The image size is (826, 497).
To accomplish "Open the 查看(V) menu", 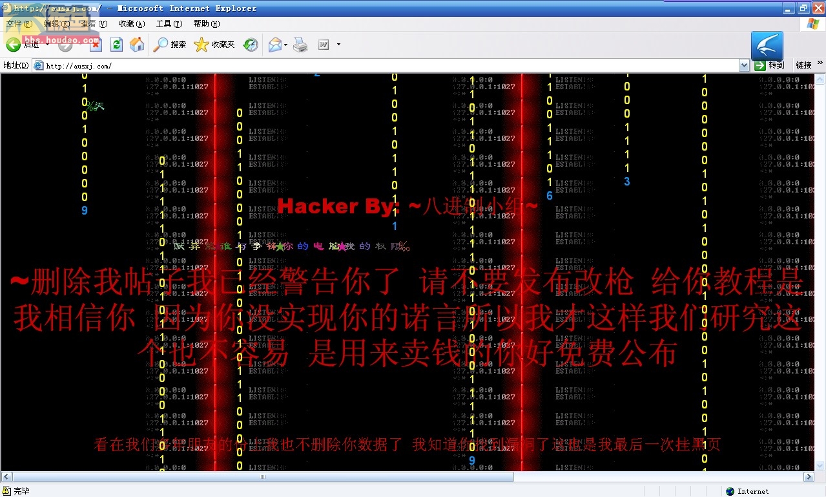I will tap(94, 24).
